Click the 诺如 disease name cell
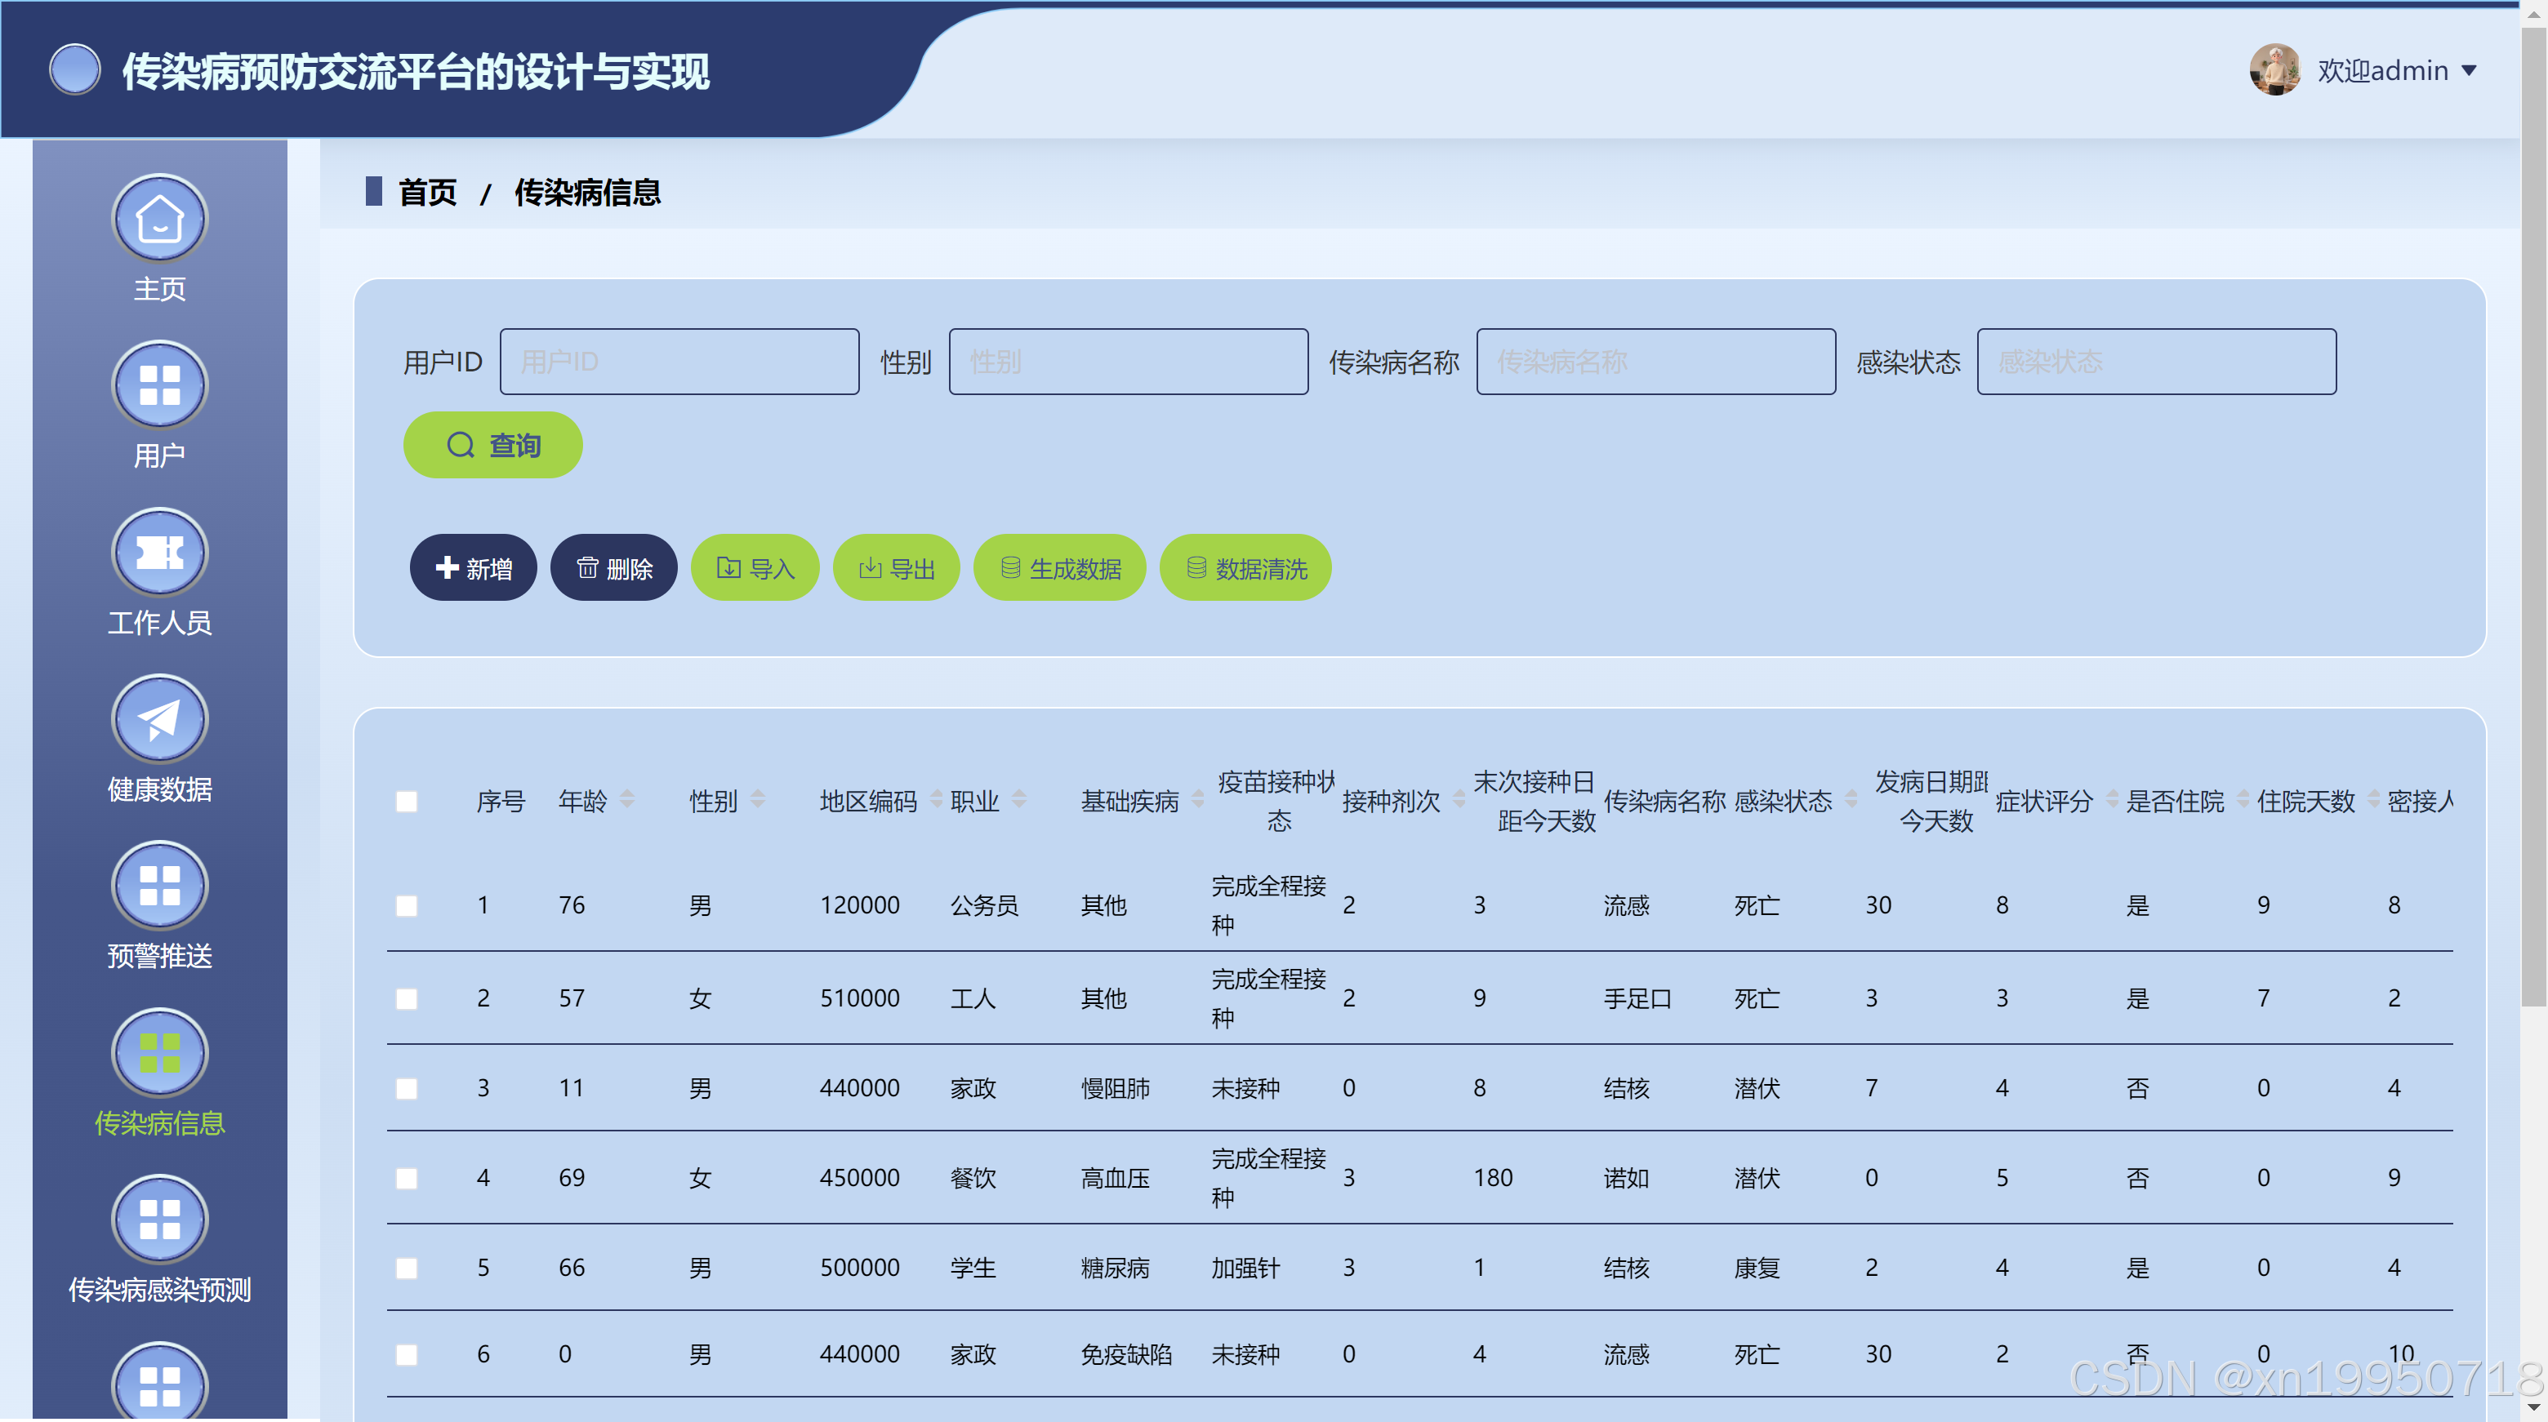Screen dimensions: 2548x1422 [1626, 1179]
